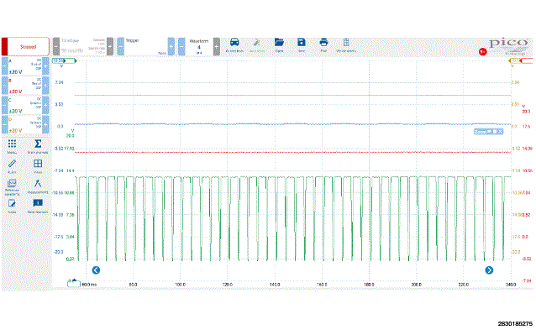Open Channel D options
Viewport: 536px width, 330px height.
25,124
